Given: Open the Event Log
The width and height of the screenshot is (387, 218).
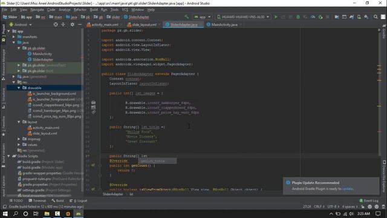Looking at the screenshot, I should tap(369, 200).
